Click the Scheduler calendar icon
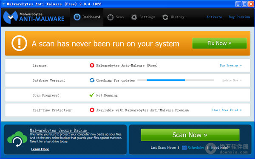This screenshot has width=255, height=159. (184, 147)
